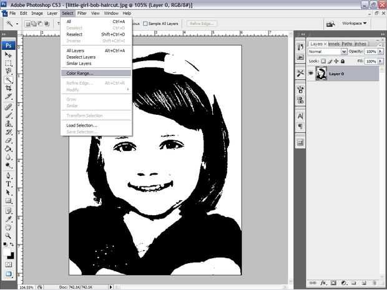Screen dimensions: 387x290
Task: Select the Blur tool
Action: coord(8,157)
